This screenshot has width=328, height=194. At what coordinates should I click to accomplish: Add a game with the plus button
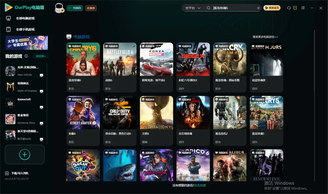(x=25, y=154)
